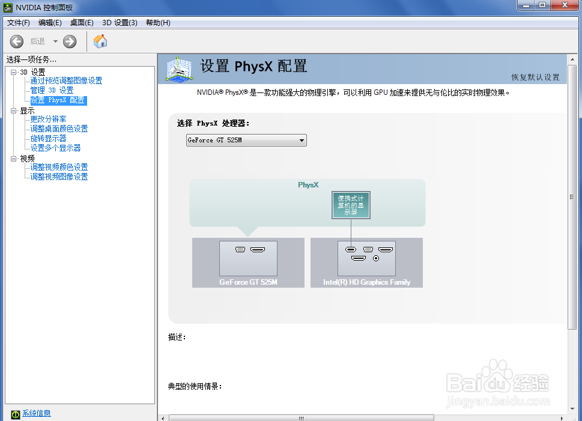The image size is (582, 421).
Task: Click the 后退 label button
Action: pyautogui.click(x=37, y=41)
